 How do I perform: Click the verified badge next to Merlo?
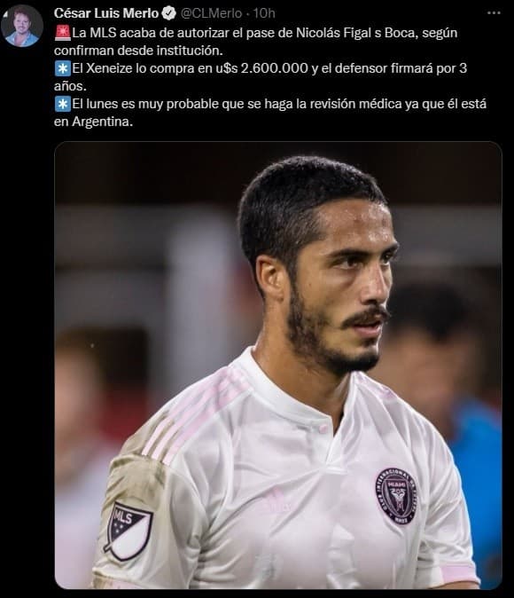point(169,13)
